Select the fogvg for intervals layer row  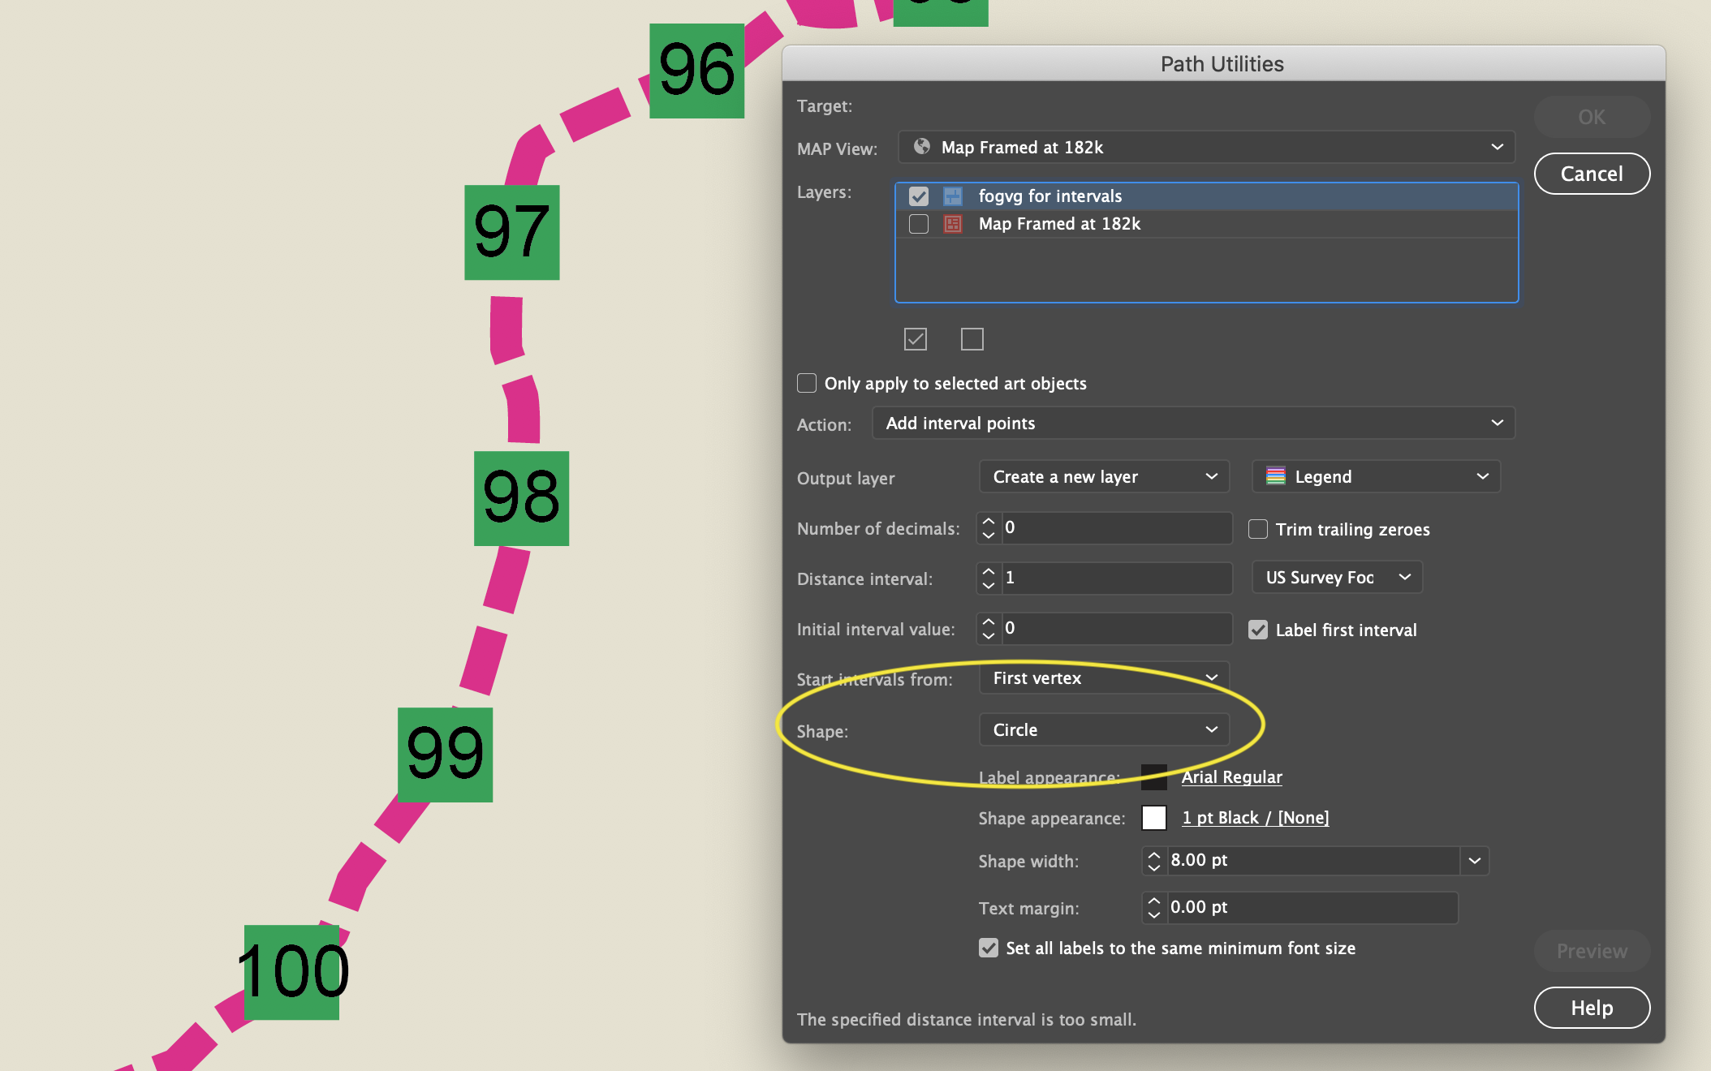pos(1207,196)
